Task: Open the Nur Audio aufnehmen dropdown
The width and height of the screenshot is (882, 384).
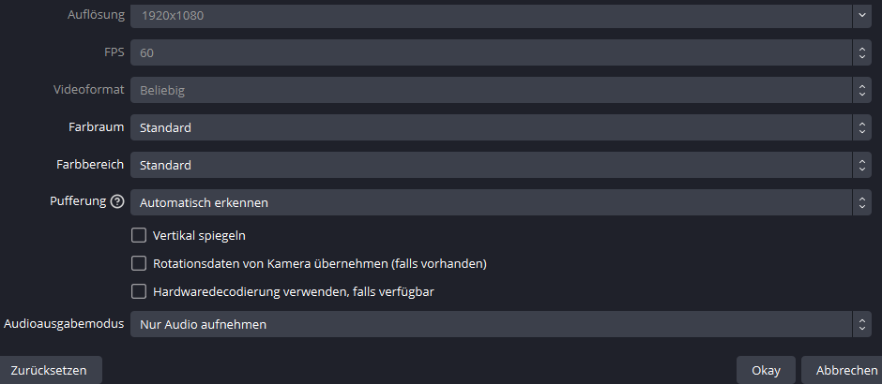Action: [488, 324]
